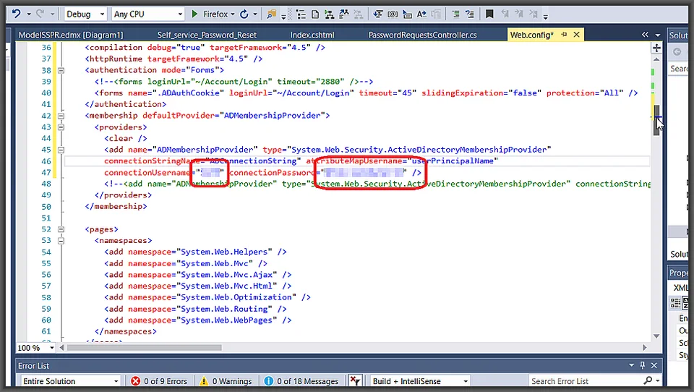The height and width of the screenshot is (392, 694).
Task: Open the 100 % zoom dropdown
Action: 52,348
